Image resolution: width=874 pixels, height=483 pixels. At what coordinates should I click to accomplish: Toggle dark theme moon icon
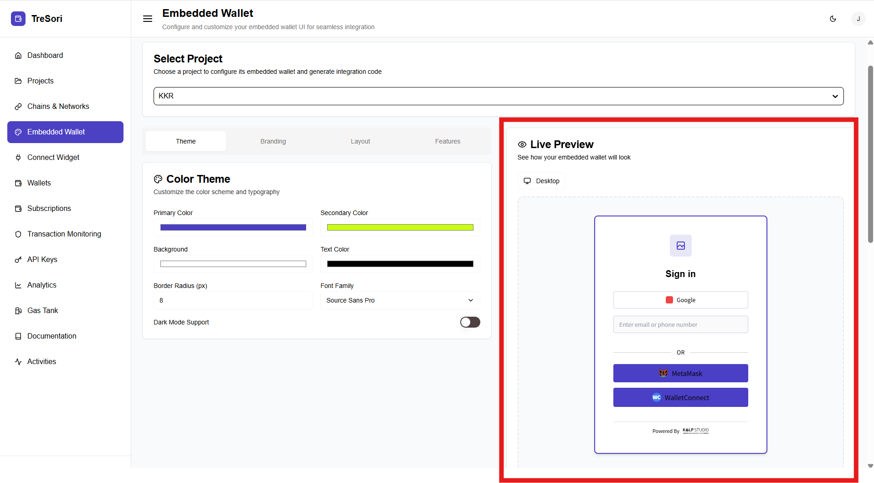(x=833, y=19)
